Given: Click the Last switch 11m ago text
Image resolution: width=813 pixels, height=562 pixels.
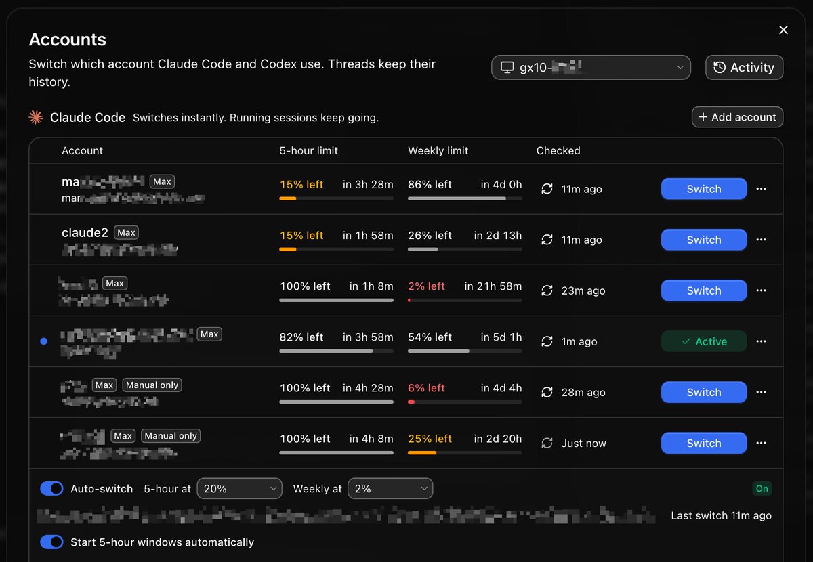Looking at the screenshot, I should (721, 515).
